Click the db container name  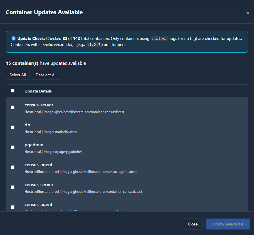(27, 125)
